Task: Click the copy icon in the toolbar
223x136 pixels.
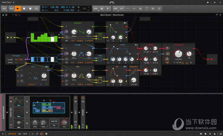Action: coord(140,9)
